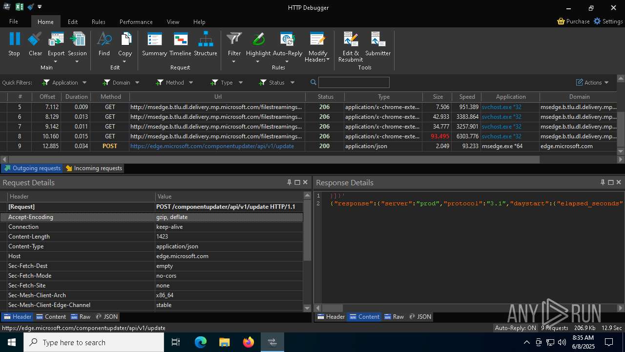625x352 pixels.
Task: Open the Timeline view
Action: (x=180, y=40)
